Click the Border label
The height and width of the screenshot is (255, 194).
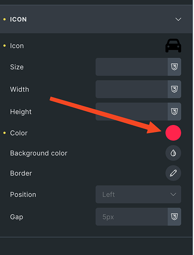coord(21,173)
